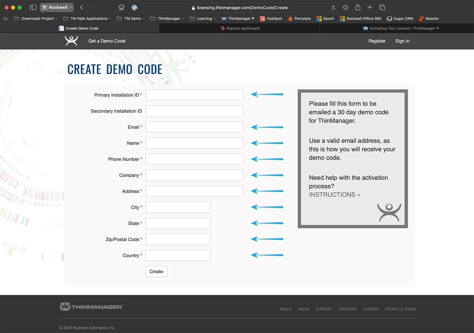Open the Percolate bookmark
The height and width of the screenshot is (333, 474).
click(299, 18)
